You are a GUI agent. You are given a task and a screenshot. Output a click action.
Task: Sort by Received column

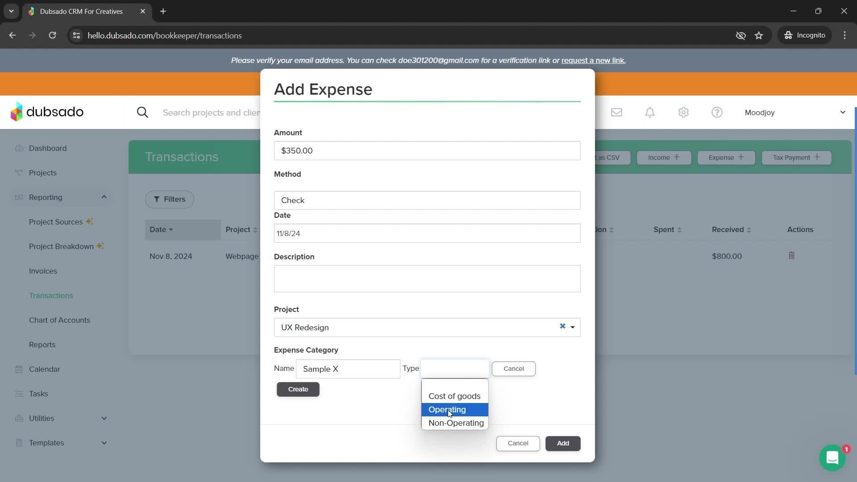click(731, 229)
